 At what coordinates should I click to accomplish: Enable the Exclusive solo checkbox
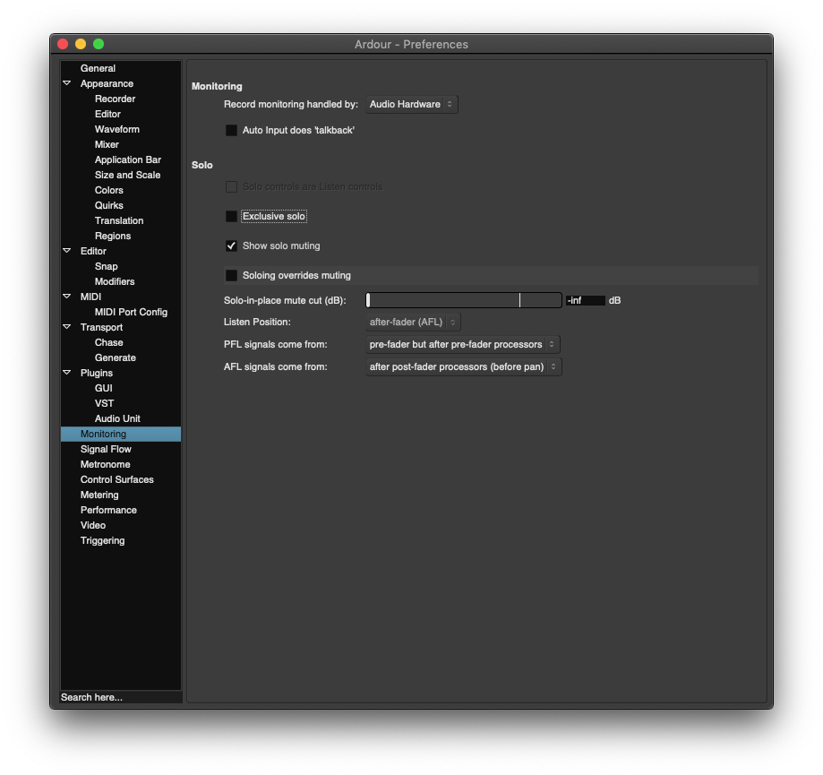231,217
